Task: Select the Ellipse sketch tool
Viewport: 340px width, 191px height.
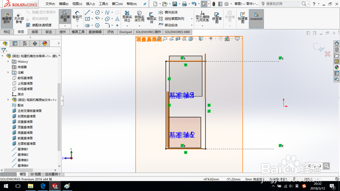Action: point(107,19)
